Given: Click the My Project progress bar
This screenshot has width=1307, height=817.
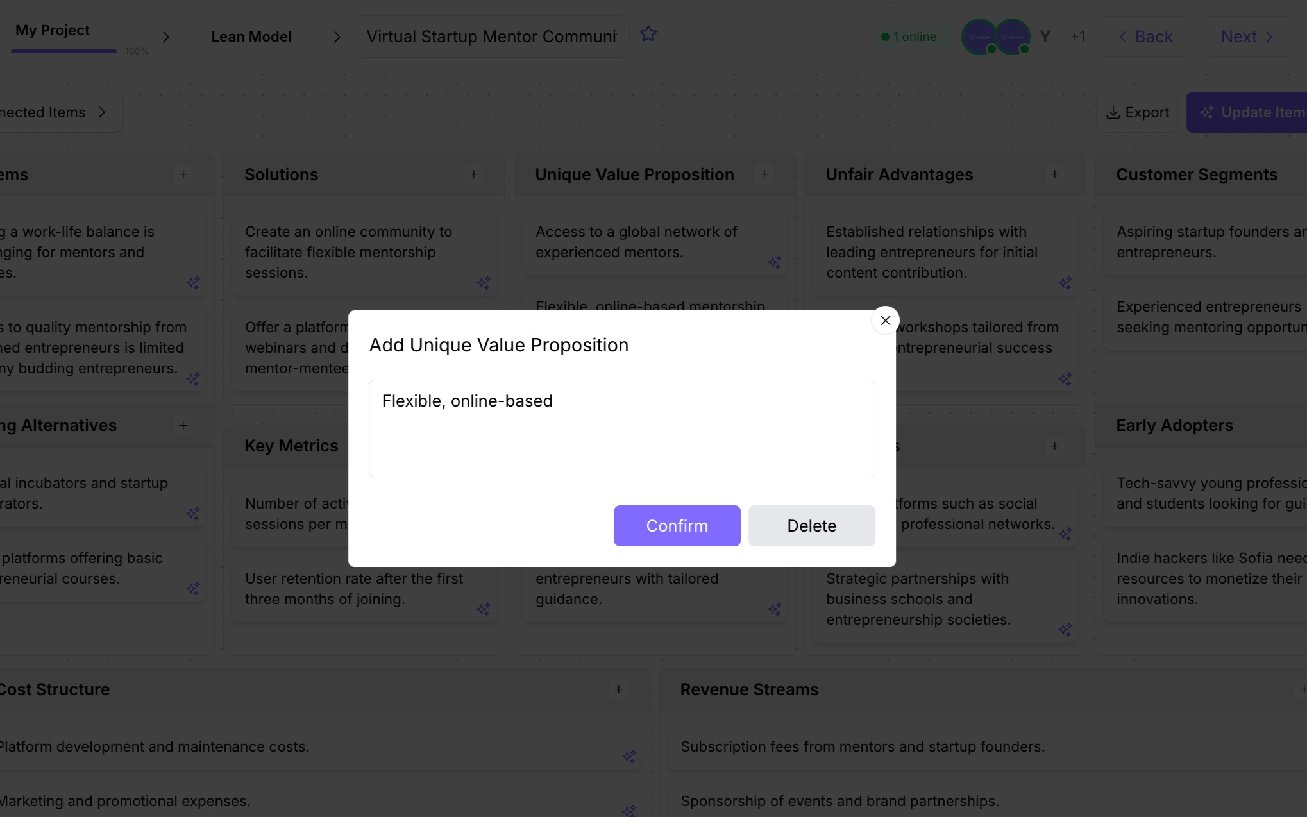Looking at the screenshot, I should (x=64, y=51).
